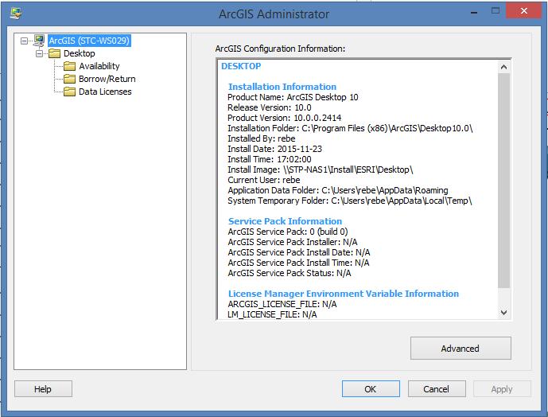Click the configuration info scrollbar thumb
Screen dimensions: 548x417
click(x=503, y=180)
